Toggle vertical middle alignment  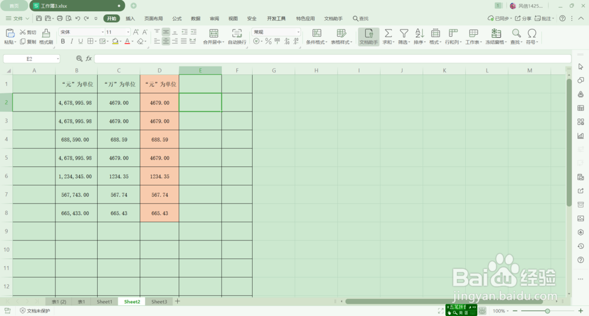click(166, 32)
